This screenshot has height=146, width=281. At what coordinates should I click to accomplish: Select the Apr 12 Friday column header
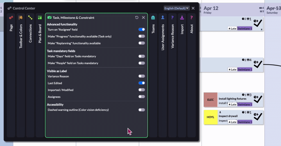[233, 10]
